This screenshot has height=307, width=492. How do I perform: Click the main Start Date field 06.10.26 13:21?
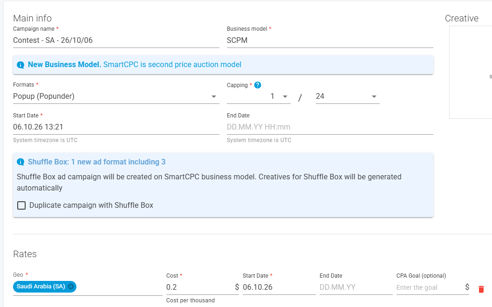tap(116, 127)
